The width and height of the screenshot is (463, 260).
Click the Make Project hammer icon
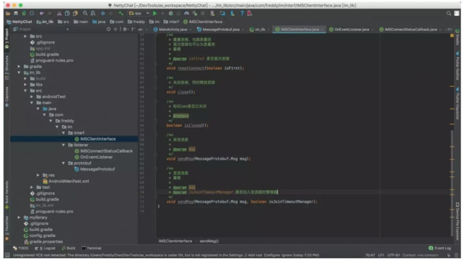point(121,13)
